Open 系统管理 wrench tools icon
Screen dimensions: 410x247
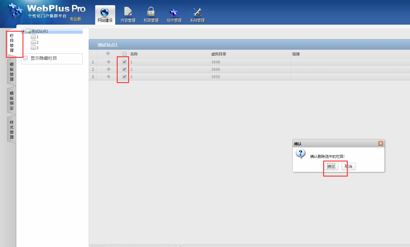tap(197, 12)
